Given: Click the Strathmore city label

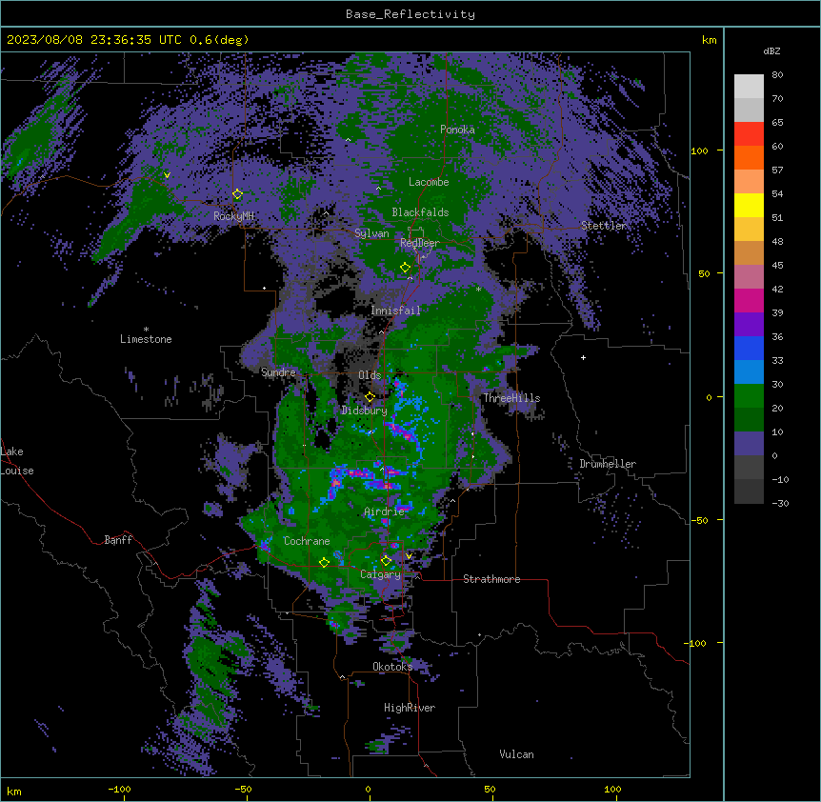Looking at the screenshot, I should click(x=491, y=579).
